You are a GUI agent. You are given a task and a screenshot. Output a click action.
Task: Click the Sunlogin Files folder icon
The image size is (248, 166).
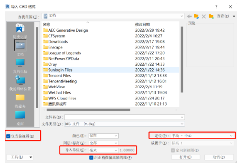pos(46,70)
